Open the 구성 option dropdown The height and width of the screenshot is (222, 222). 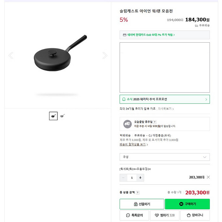coord(165,157)
